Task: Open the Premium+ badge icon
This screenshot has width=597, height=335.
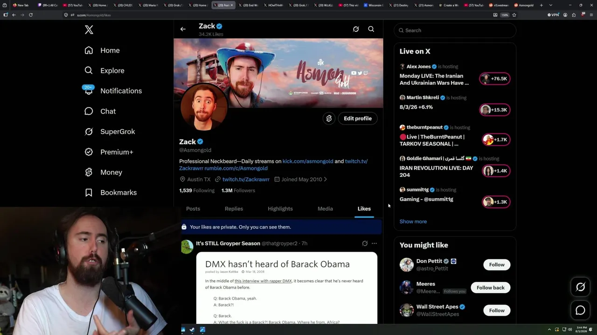Action: coord(89,152)
